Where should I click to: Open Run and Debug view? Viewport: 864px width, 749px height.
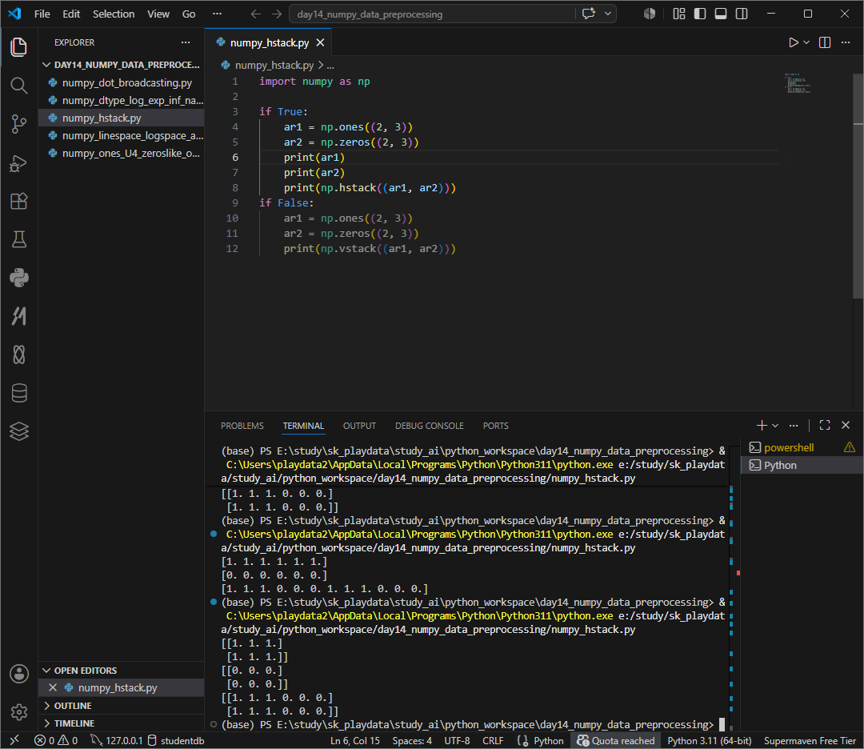(x=18, y=163)
